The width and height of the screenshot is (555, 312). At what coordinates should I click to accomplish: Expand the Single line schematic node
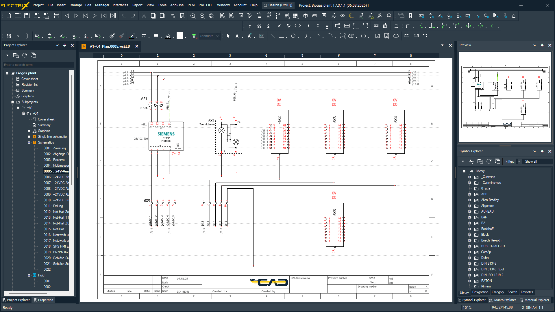[x=29, y=137]
